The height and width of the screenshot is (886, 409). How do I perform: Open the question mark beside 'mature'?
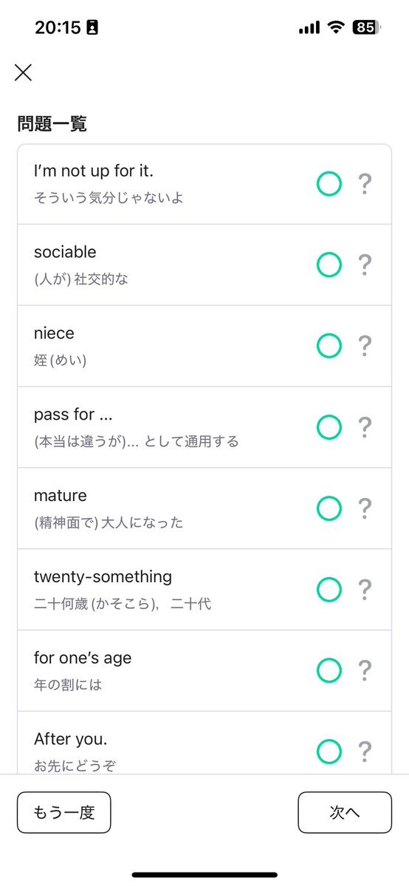click(x=365, y=508)
